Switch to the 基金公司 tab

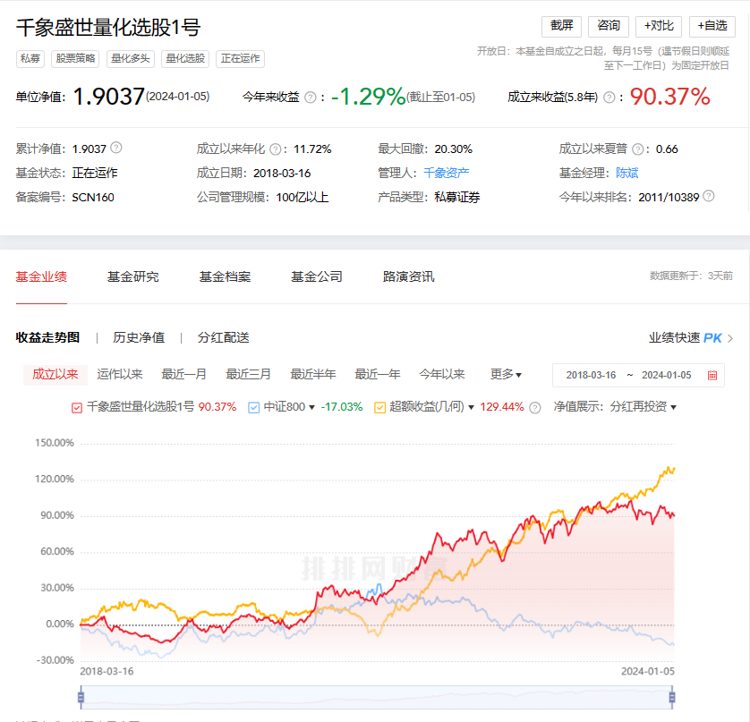tap(317, 276)
